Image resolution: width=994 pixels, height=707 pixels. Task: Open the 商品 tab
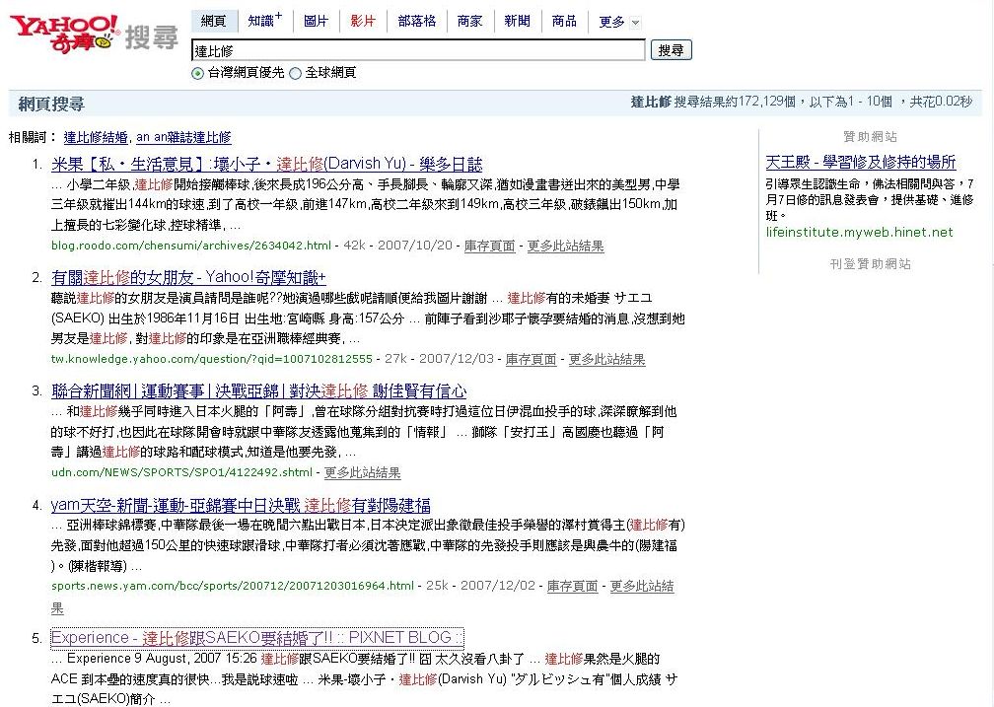[x=564, y=21]
